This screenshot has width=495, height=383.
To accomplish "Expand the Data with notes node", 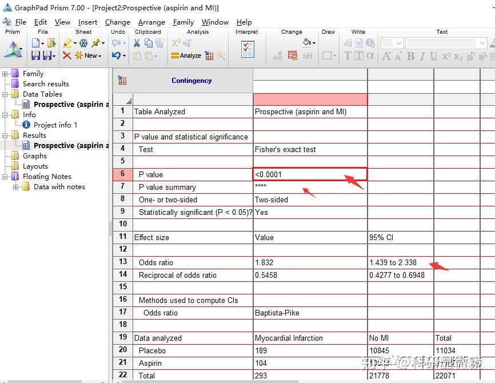I will click(15, 187).
